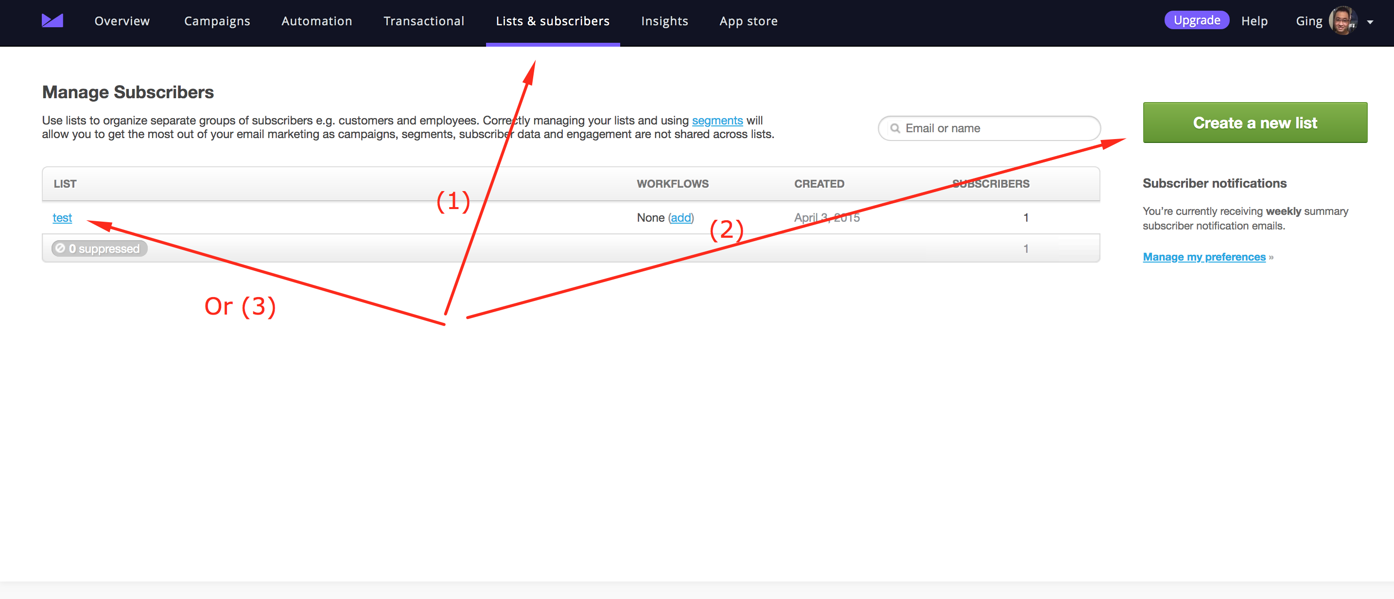Click the 0 suppressed badge
Image resolution: width=1394 pixels, height=599 pixels.
pyautogui.click(x=100, y=248)
